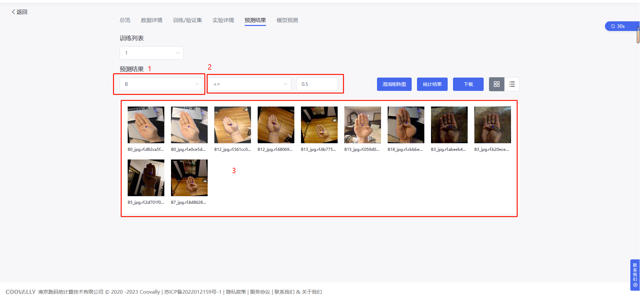Image resolution: width=640 pixels, height=301 pixels.
Task: Open the 联系我们 side widget
Action: 635,272
